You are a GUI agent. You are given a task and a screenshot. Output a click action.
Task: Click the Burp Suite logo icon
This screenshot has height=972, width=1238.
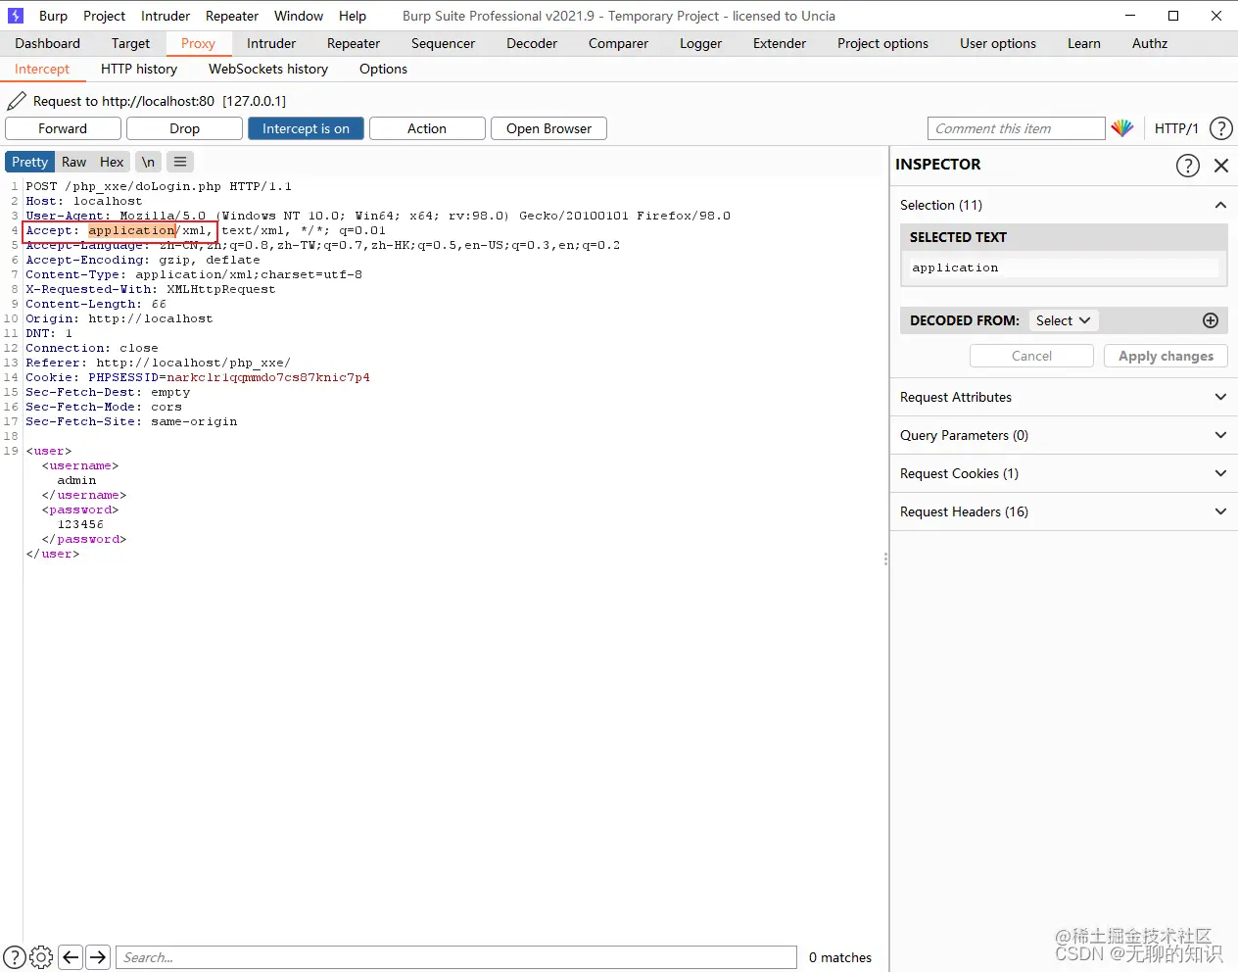(15, 16)
